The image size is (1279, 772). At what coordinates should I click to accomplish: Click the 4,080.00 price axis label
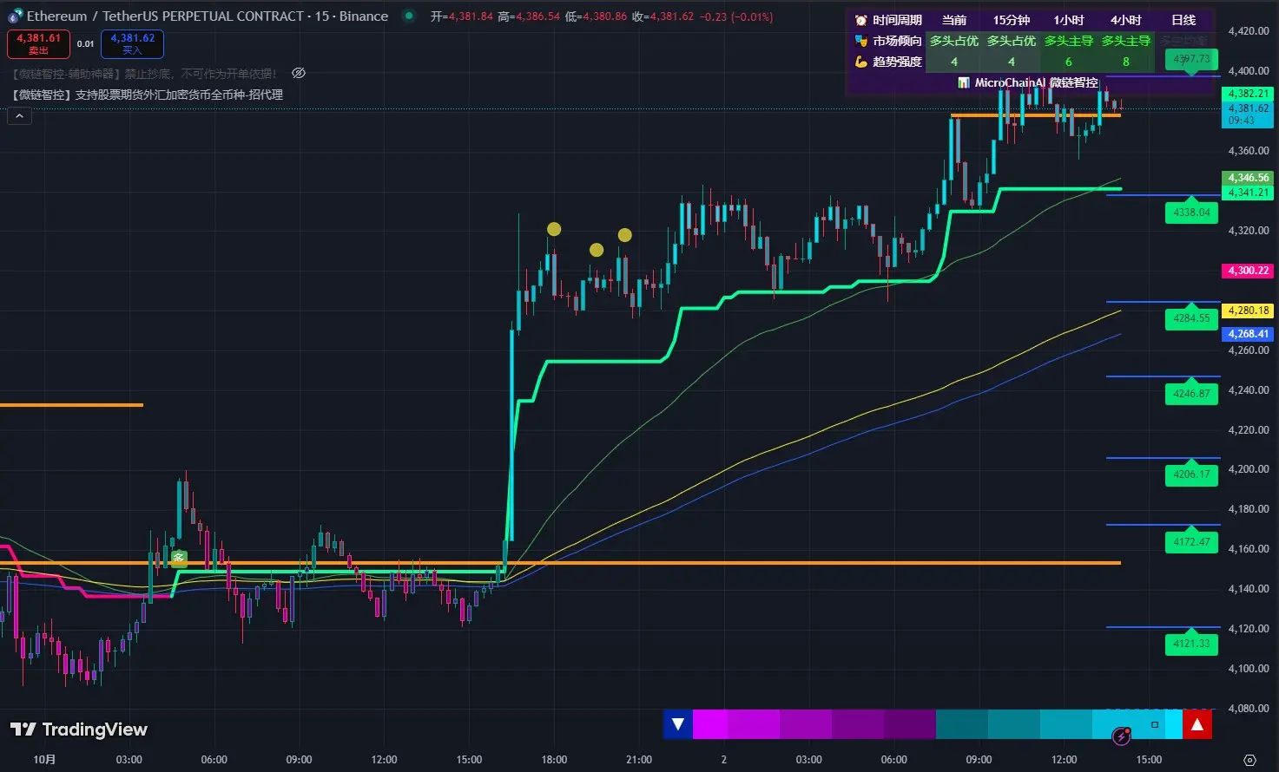(x=1249, y=709)
